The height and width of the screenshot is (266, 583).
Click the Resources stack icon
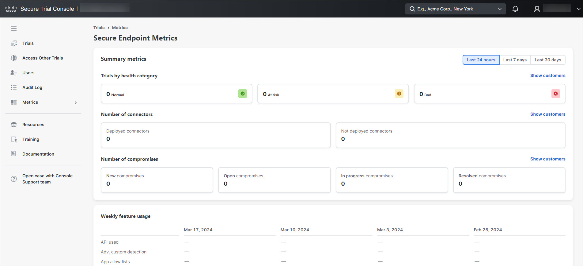coord(14,125)
